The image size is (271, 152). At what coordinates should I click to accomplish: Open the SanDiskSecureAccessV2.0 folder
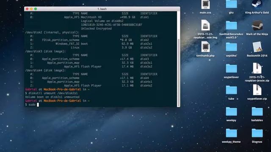click(231, 25)
